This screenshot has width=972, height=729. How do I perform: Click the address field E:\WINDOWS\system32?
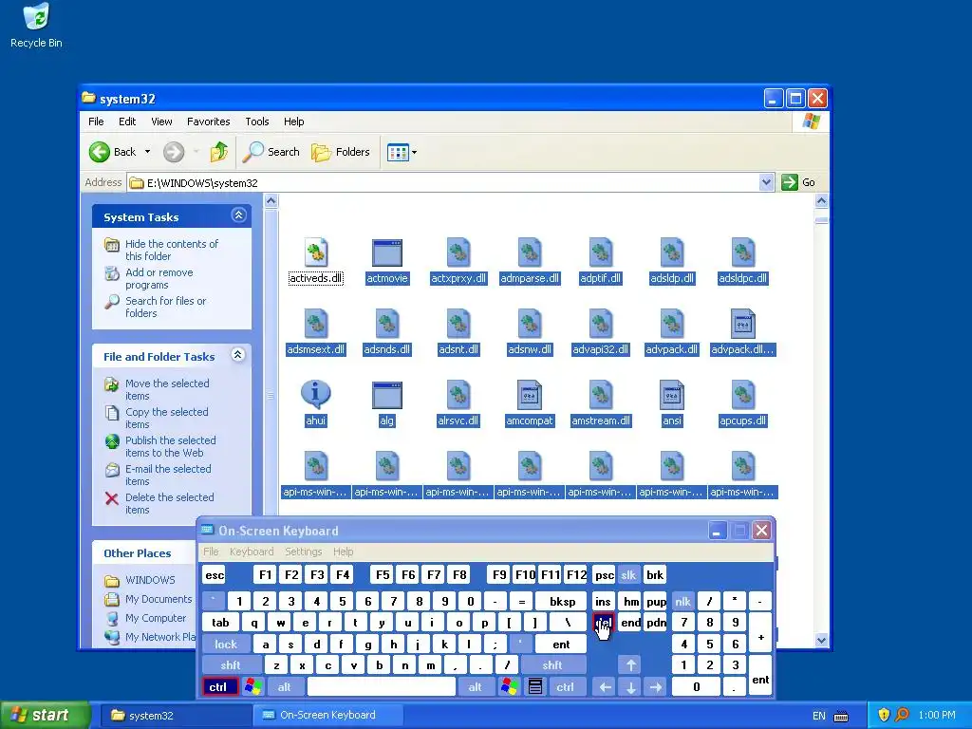point(443,183)
